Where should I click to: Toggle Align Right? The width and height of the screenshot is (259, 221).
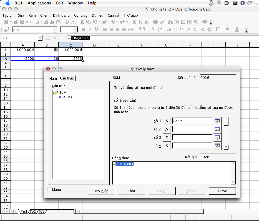(118, 30)
